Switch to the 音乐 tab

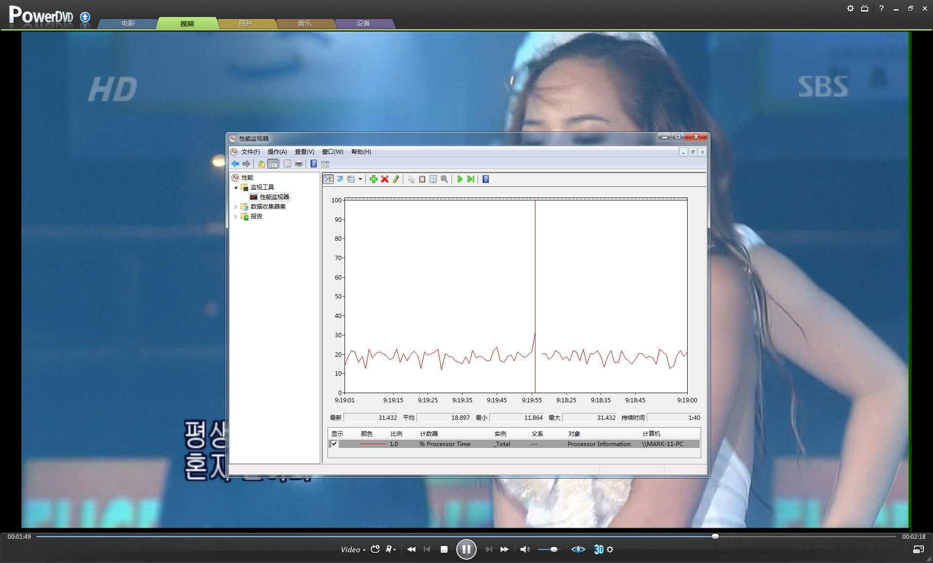[305, 23]
